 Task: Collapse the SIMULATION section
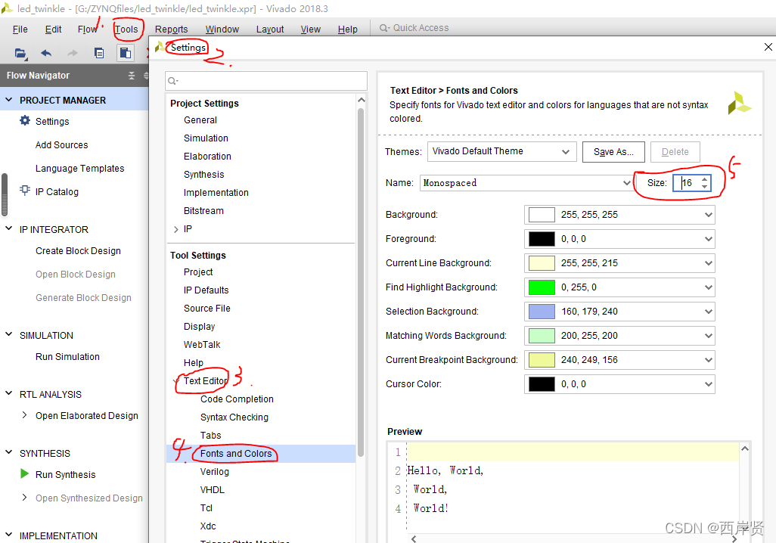click(8, 334)
